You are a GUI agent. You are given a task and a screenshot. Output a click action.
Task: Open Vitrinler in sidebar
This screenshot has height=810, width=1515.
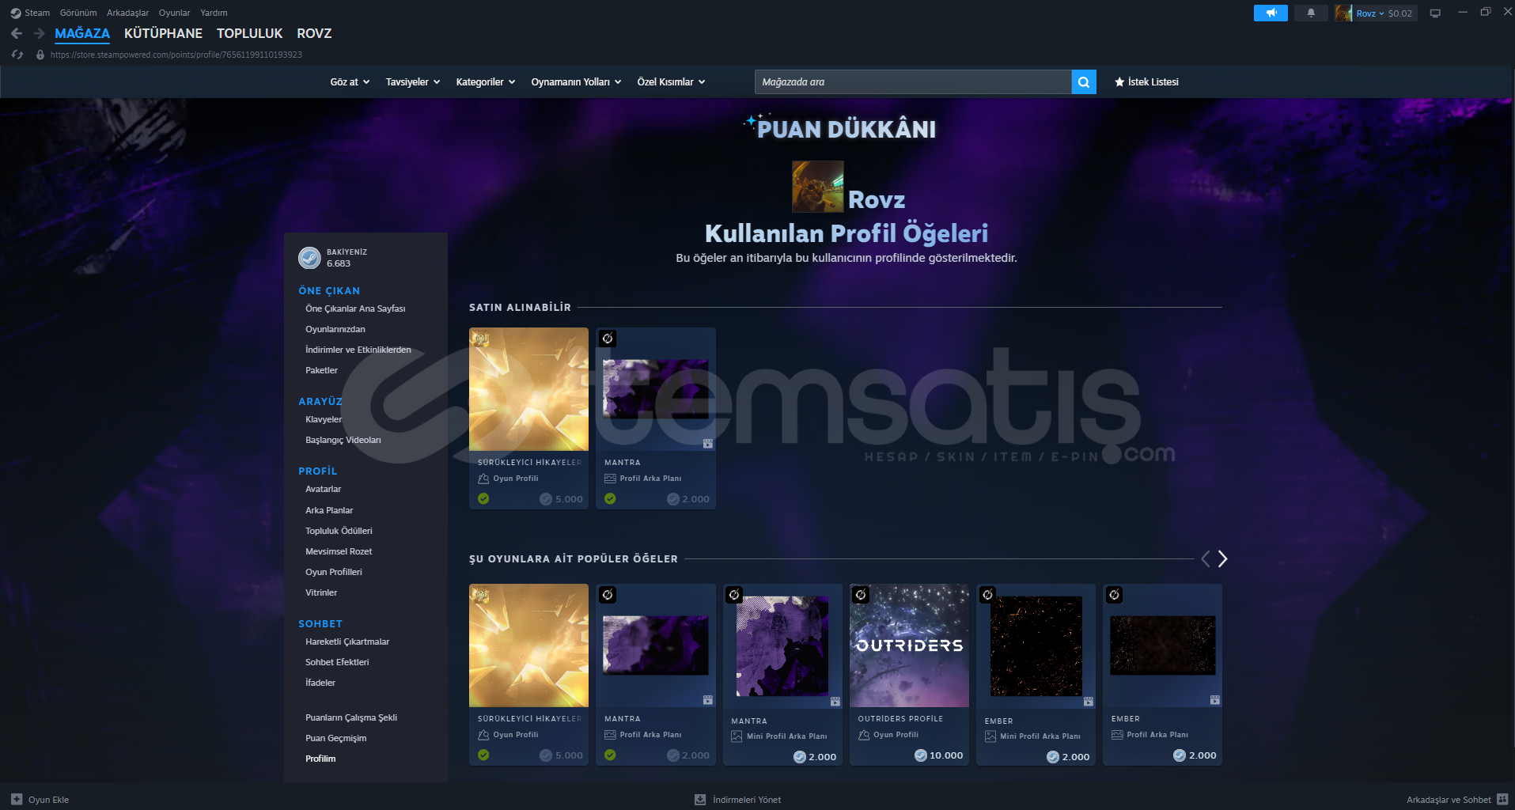coord(321,592)
